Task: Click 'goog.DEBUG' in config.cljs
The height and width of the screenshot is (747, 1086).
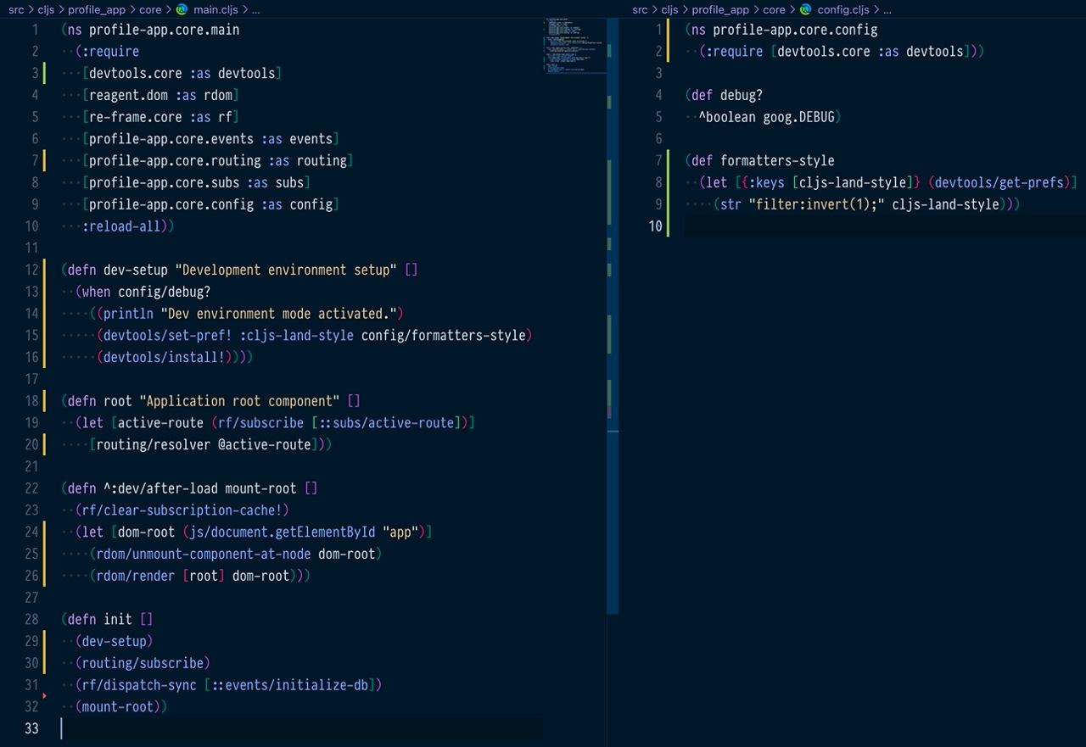Action: (x=798, y=117)
